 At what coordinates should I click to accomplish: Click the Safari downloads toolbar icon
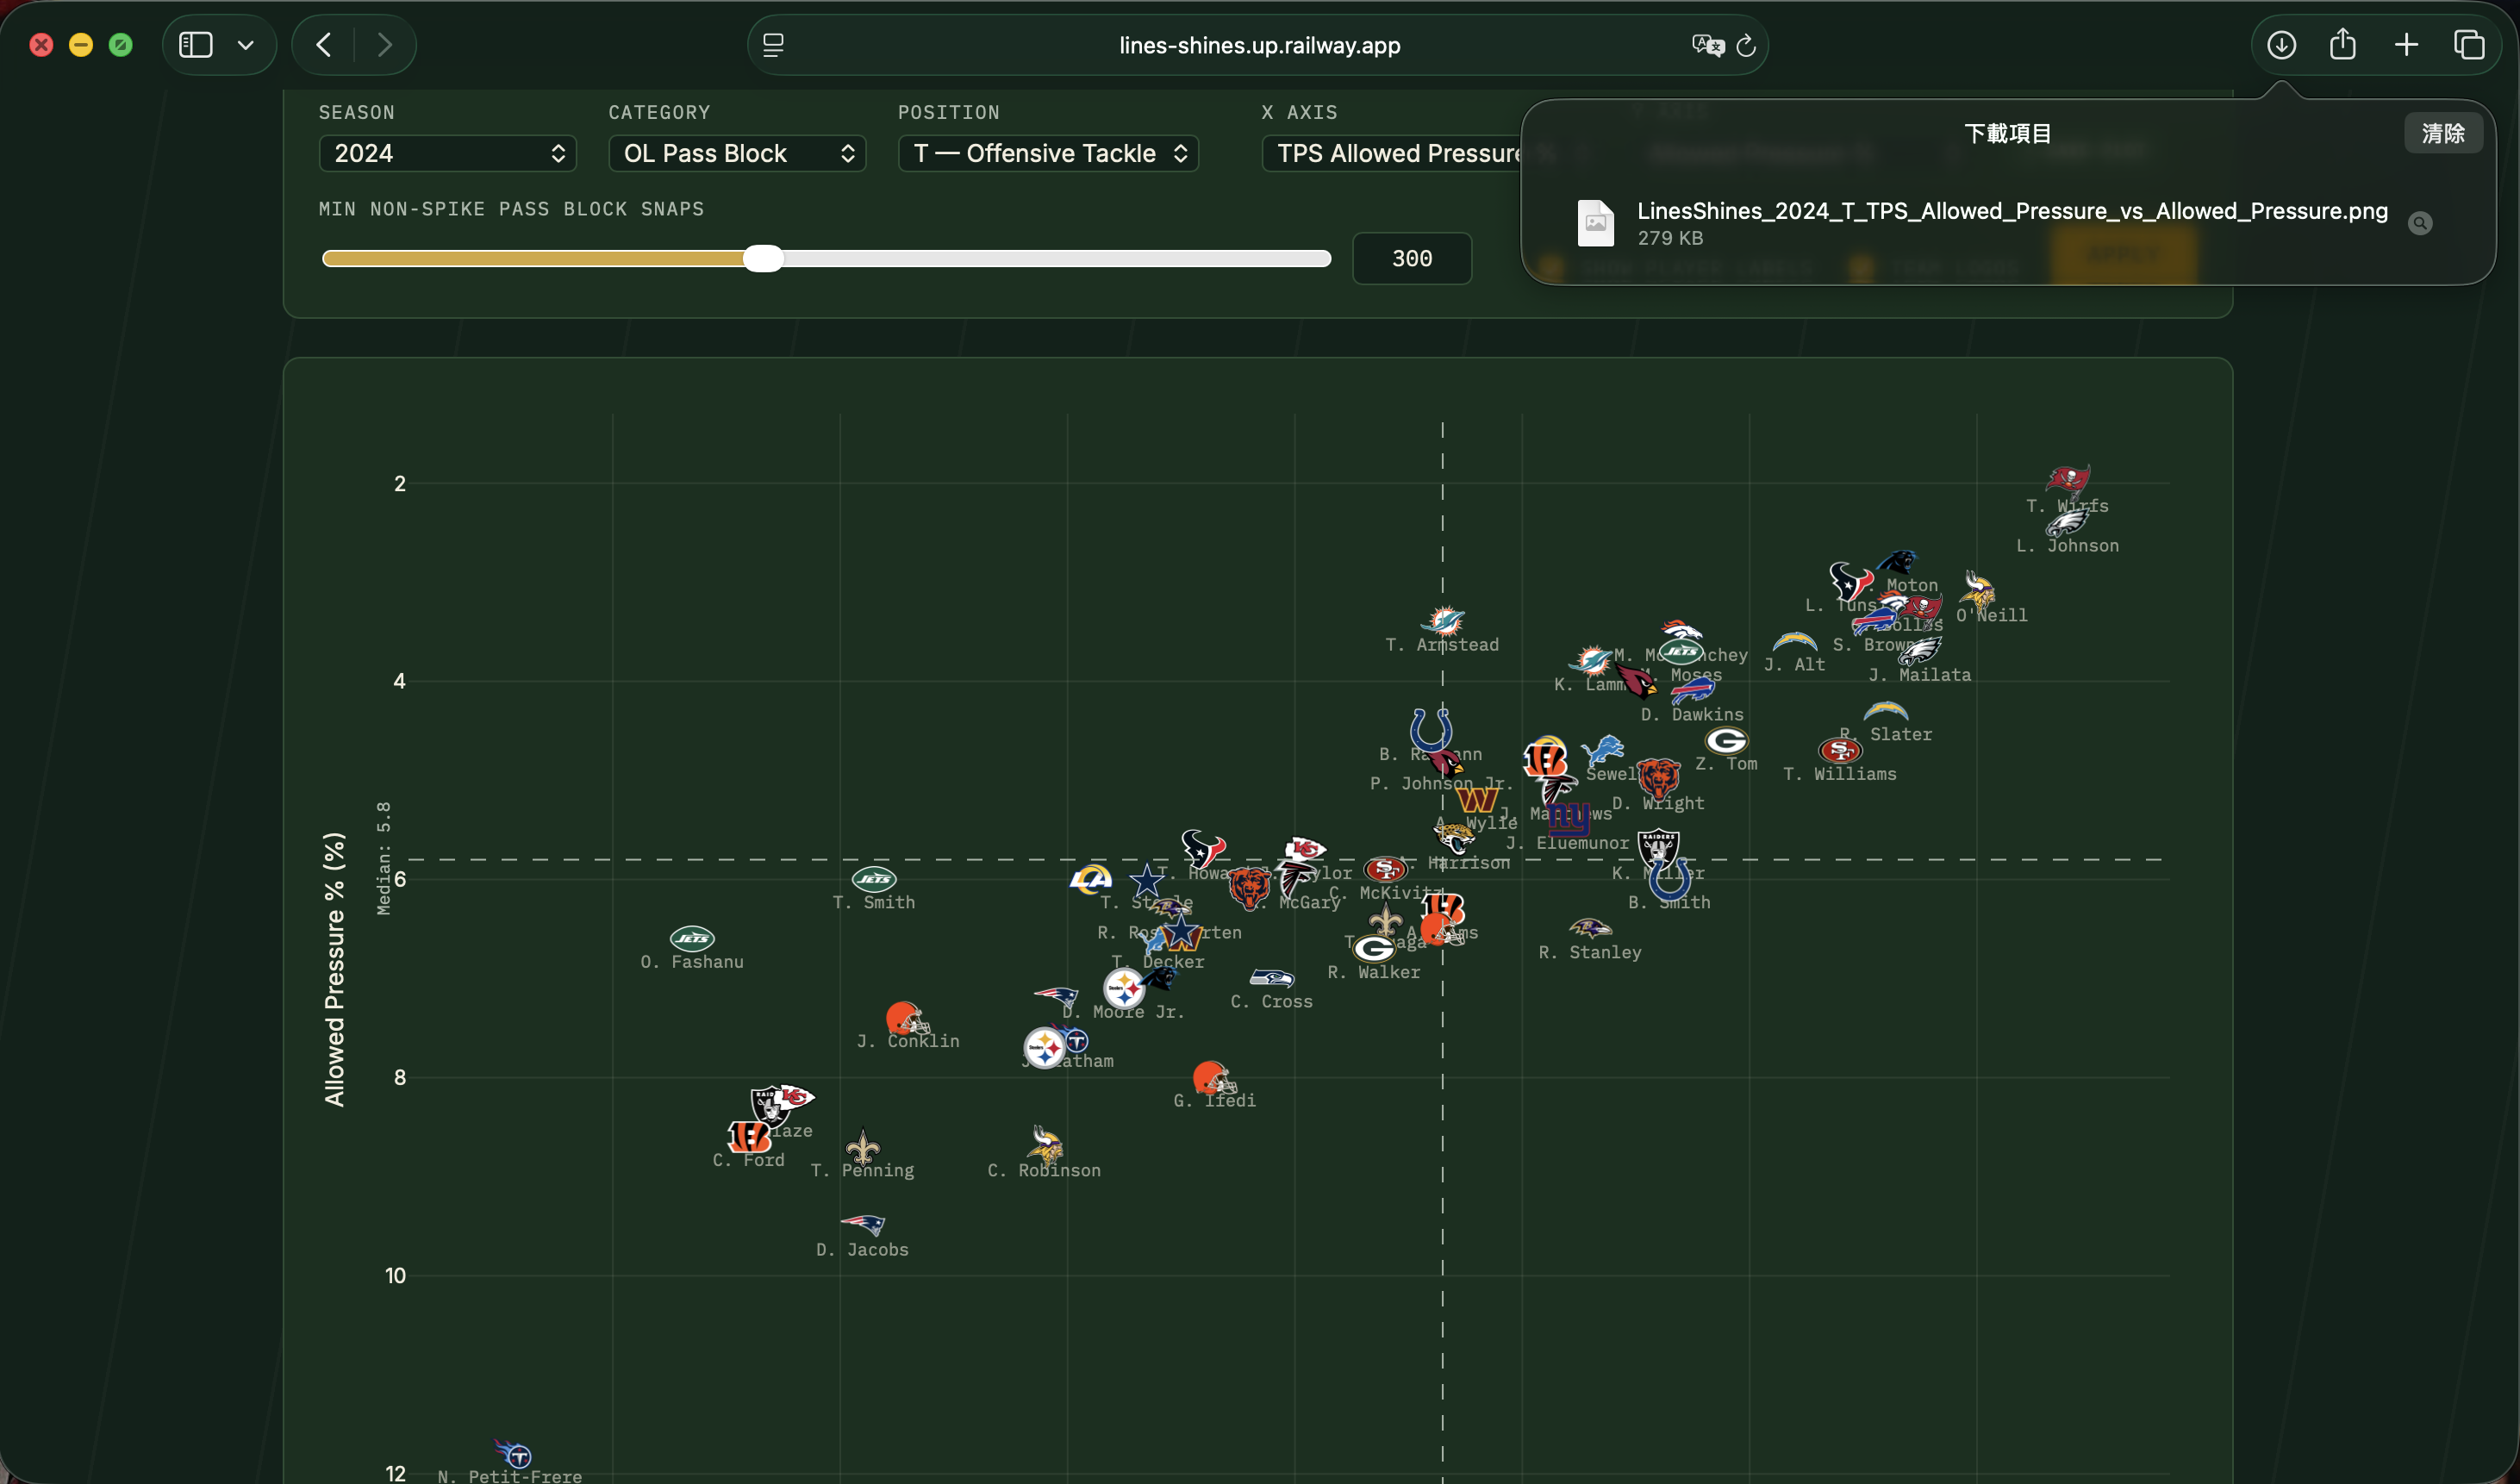tap(2281, 45)
